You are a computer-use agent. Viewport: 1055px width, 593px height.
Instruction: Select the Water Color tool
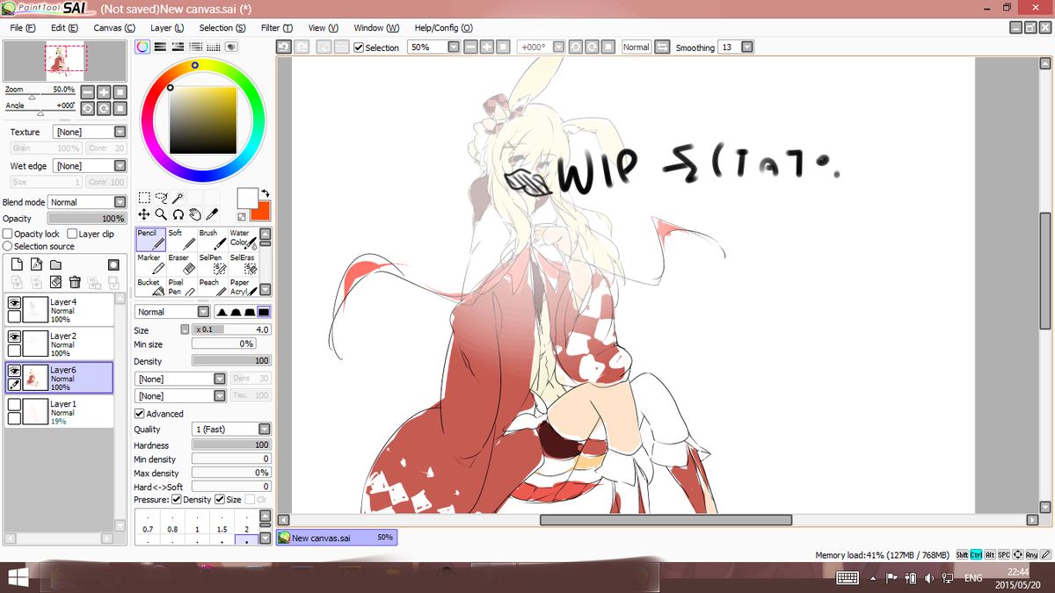[243, 240]
